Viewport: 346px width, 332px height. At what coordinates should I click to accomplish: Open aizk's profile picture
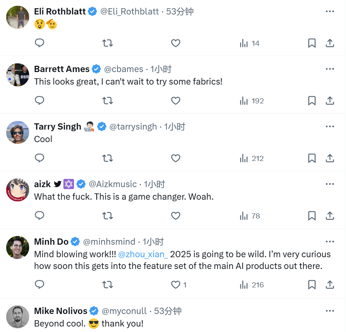[x=18, y=190]
